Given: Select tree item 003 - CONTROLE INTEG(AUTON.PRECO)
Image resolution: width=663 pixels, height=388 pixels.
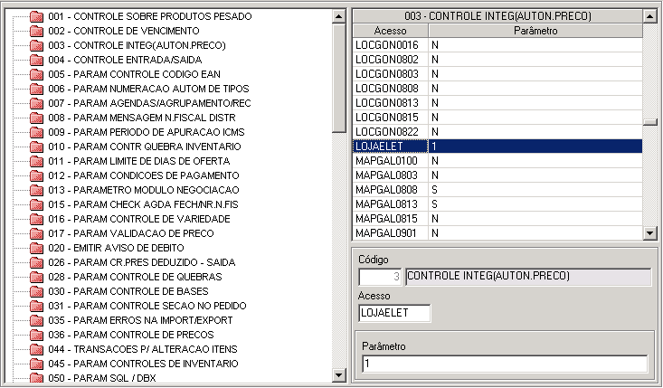Looking at the screenshot, I should [137, 45].
